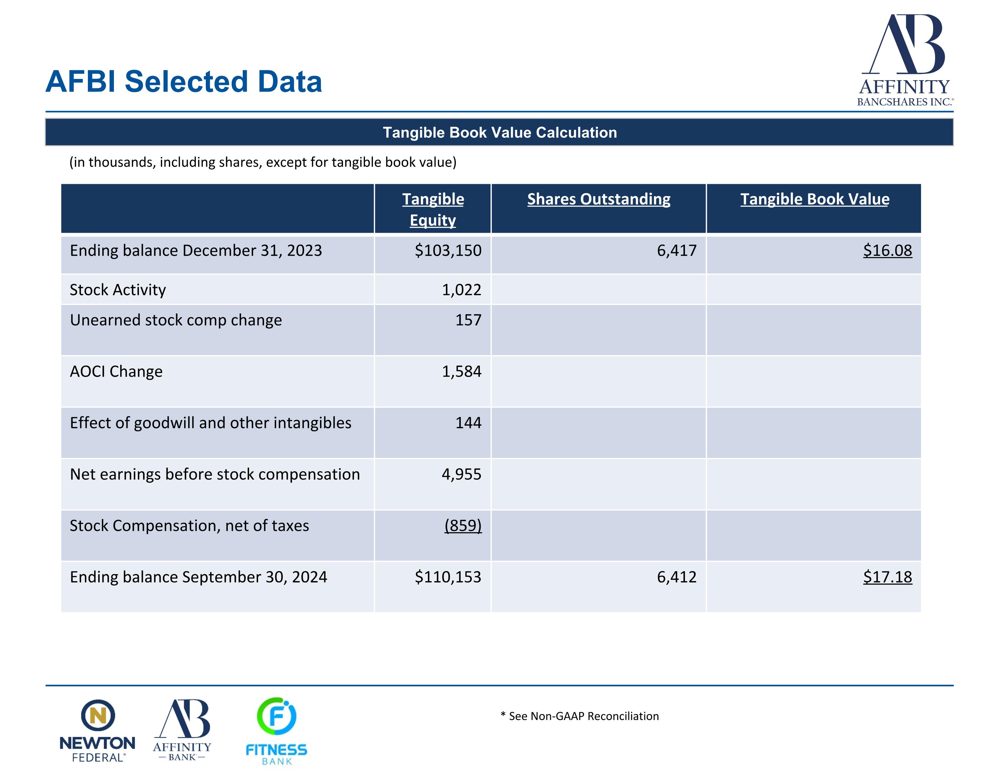
Task: Click the Affinity Bancshares Inc. logo
Action: [x=905, y=60]
